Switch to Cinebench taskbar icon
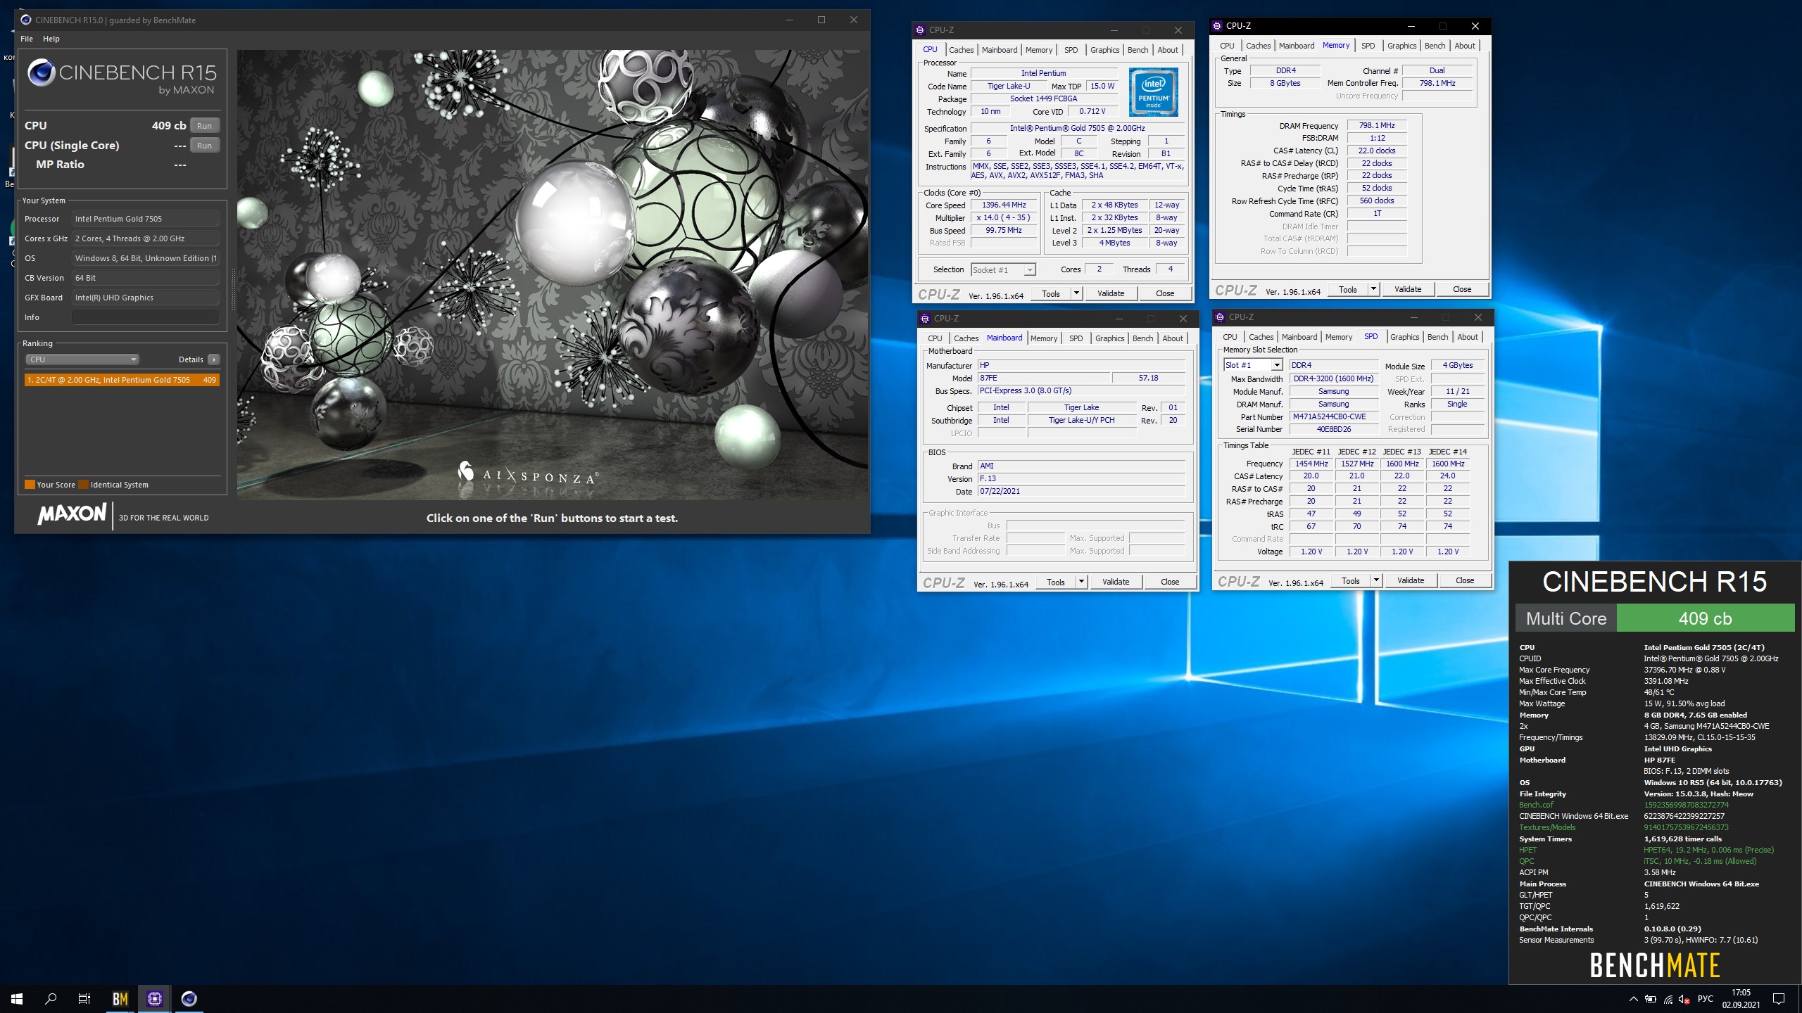This screenshot has width=1802, height=1013. [x=189, y=998]
